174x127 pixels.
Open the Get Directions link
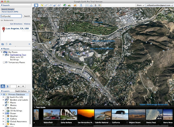point(16,24)
